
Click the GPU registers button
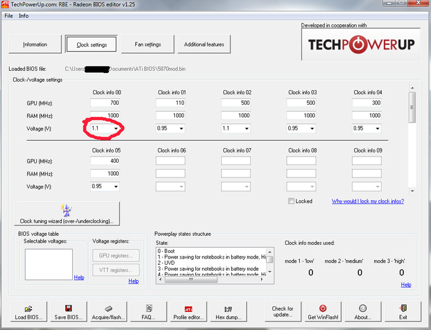tap(116, 256)
